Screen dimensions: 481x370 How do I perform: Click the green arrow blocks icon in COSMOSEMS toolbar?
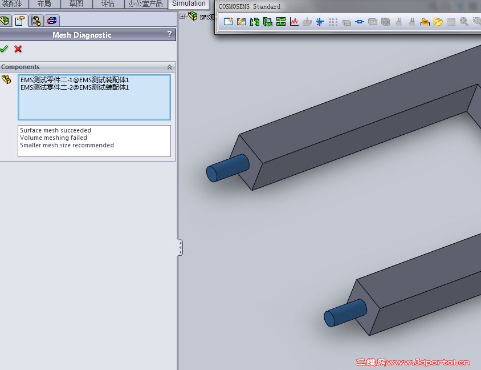pyautogui.click(x=255, y=22)
